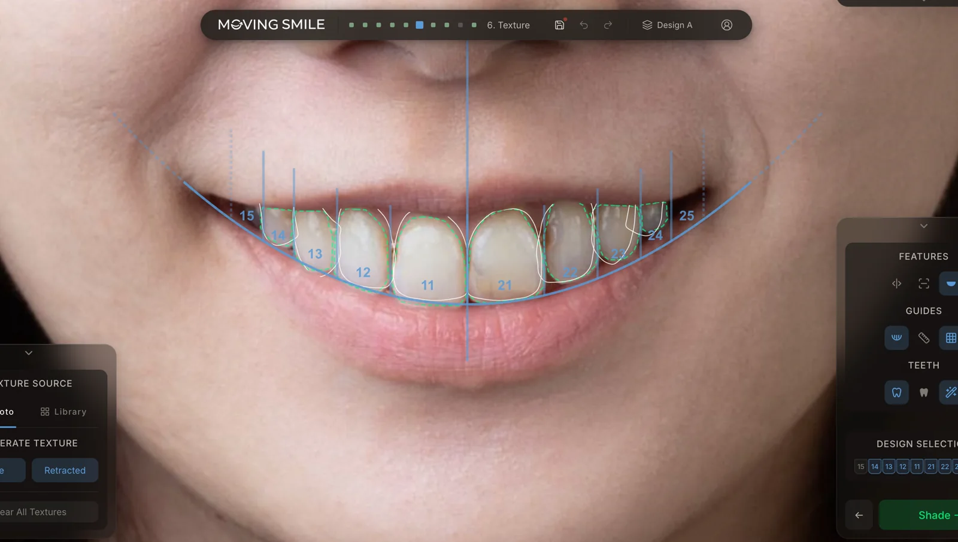Switch to the Library texture tab
This screenshot has height=542, width=958.
pyautogui.click(x=63, y=412)
